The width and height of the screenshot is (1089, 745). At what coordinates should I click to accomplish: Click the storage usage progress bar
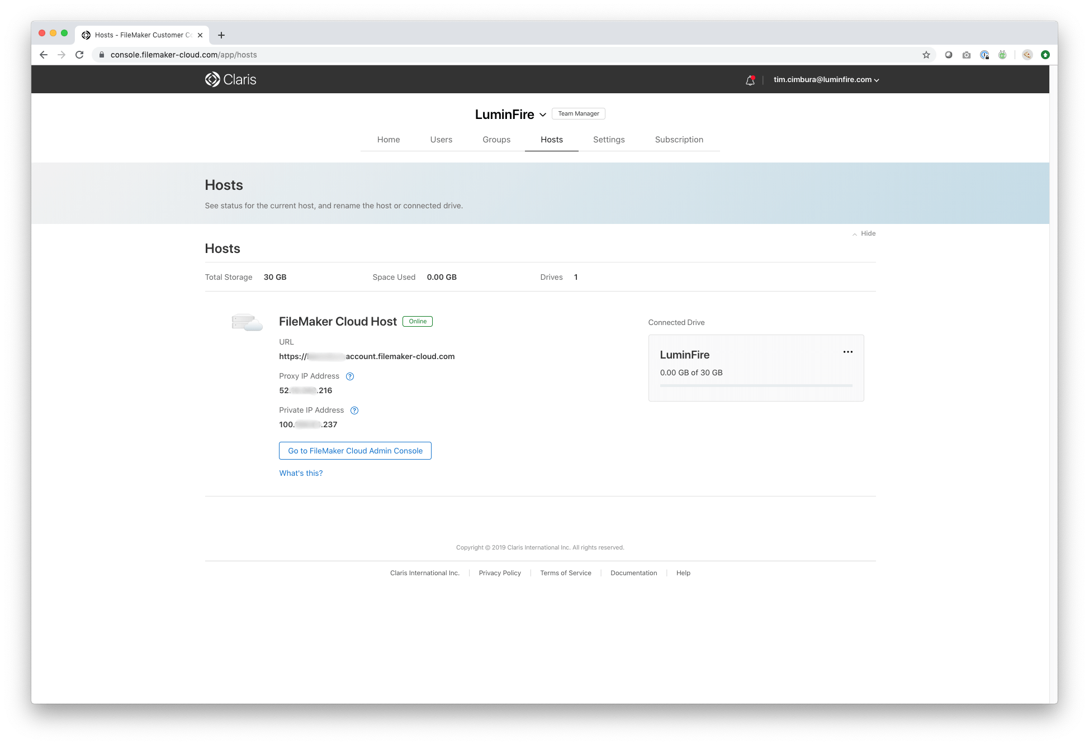point(756,385)
